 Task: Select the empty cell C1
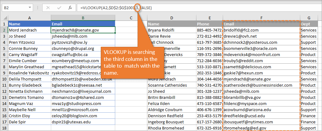pyautogui.click(x=131, y=24)
